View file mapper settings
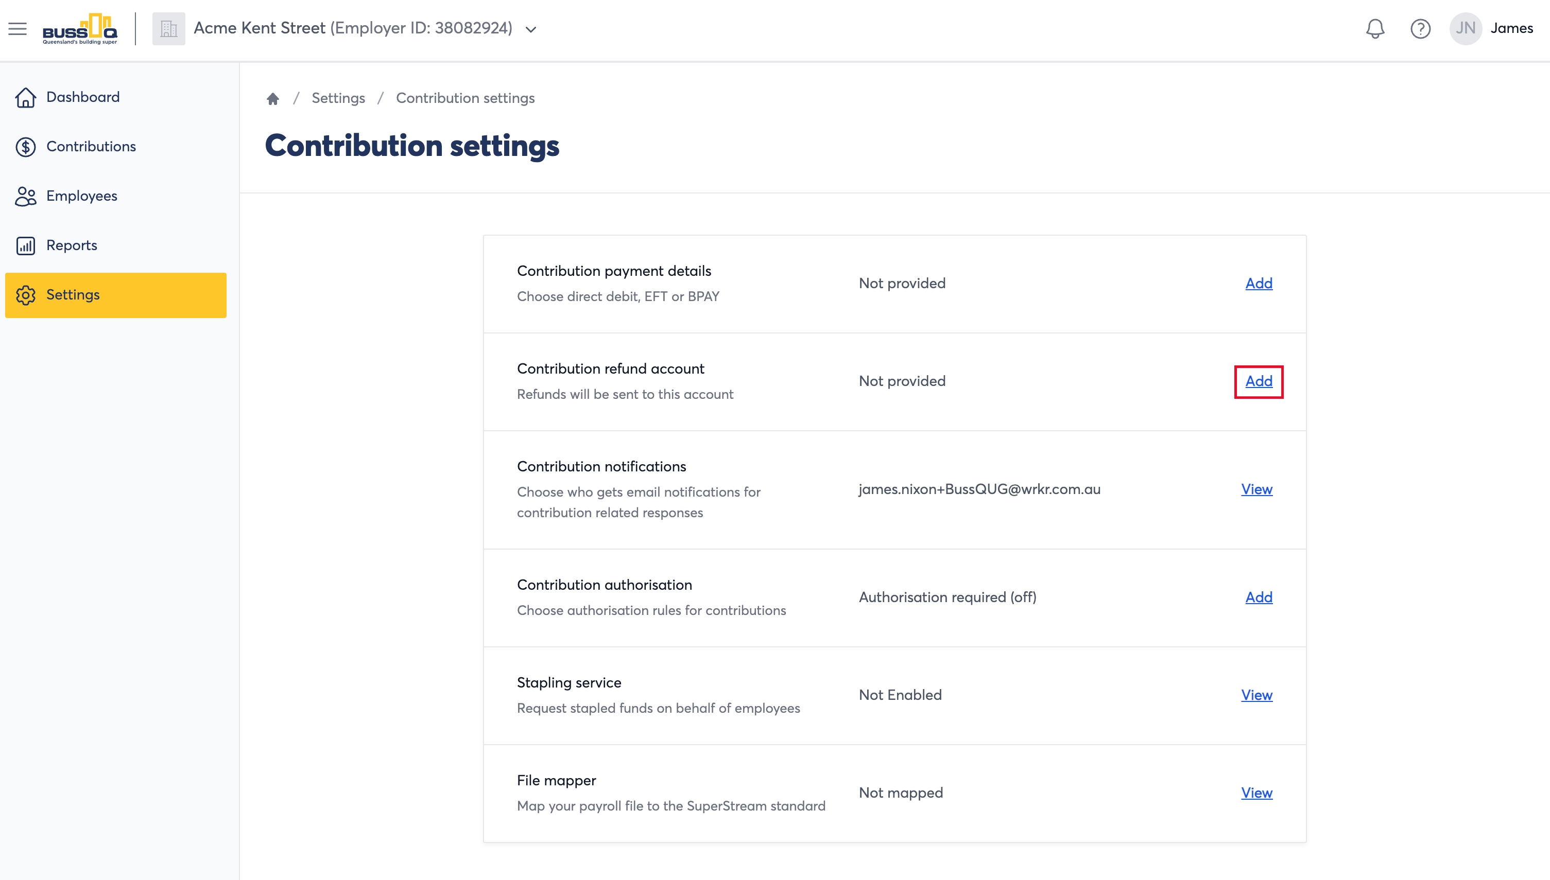The height and width of the screenshot is (880, 1550). (x=1256, y=794)
